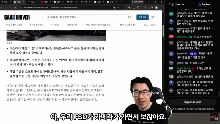Click the #3 crown badge next to @sjy6343
Screen dimensions: 220x124
click(x=193, y=54)
